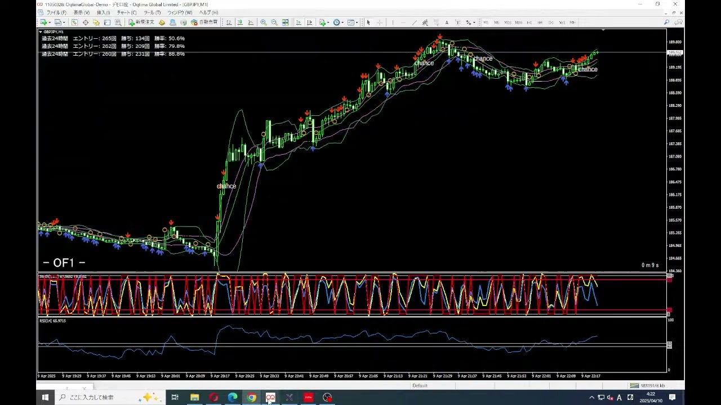Toggle the 自動売買 auto-trading button
Viewport: 721px width, 405px height.
[204, 22]
